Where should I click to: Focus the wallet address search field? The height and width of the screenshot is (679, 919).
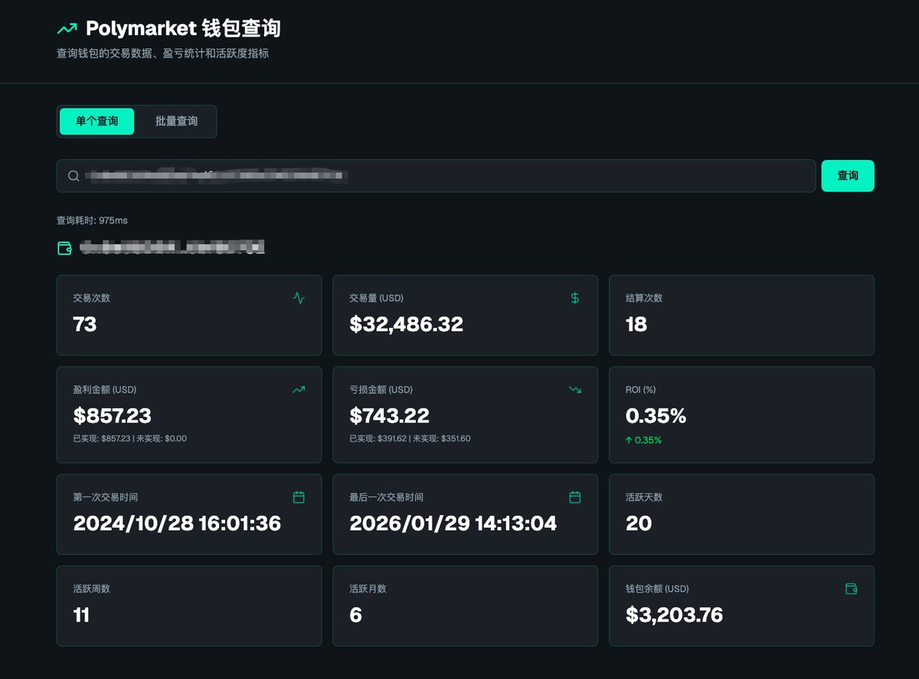pyautogui.click(x=459, y=176)
